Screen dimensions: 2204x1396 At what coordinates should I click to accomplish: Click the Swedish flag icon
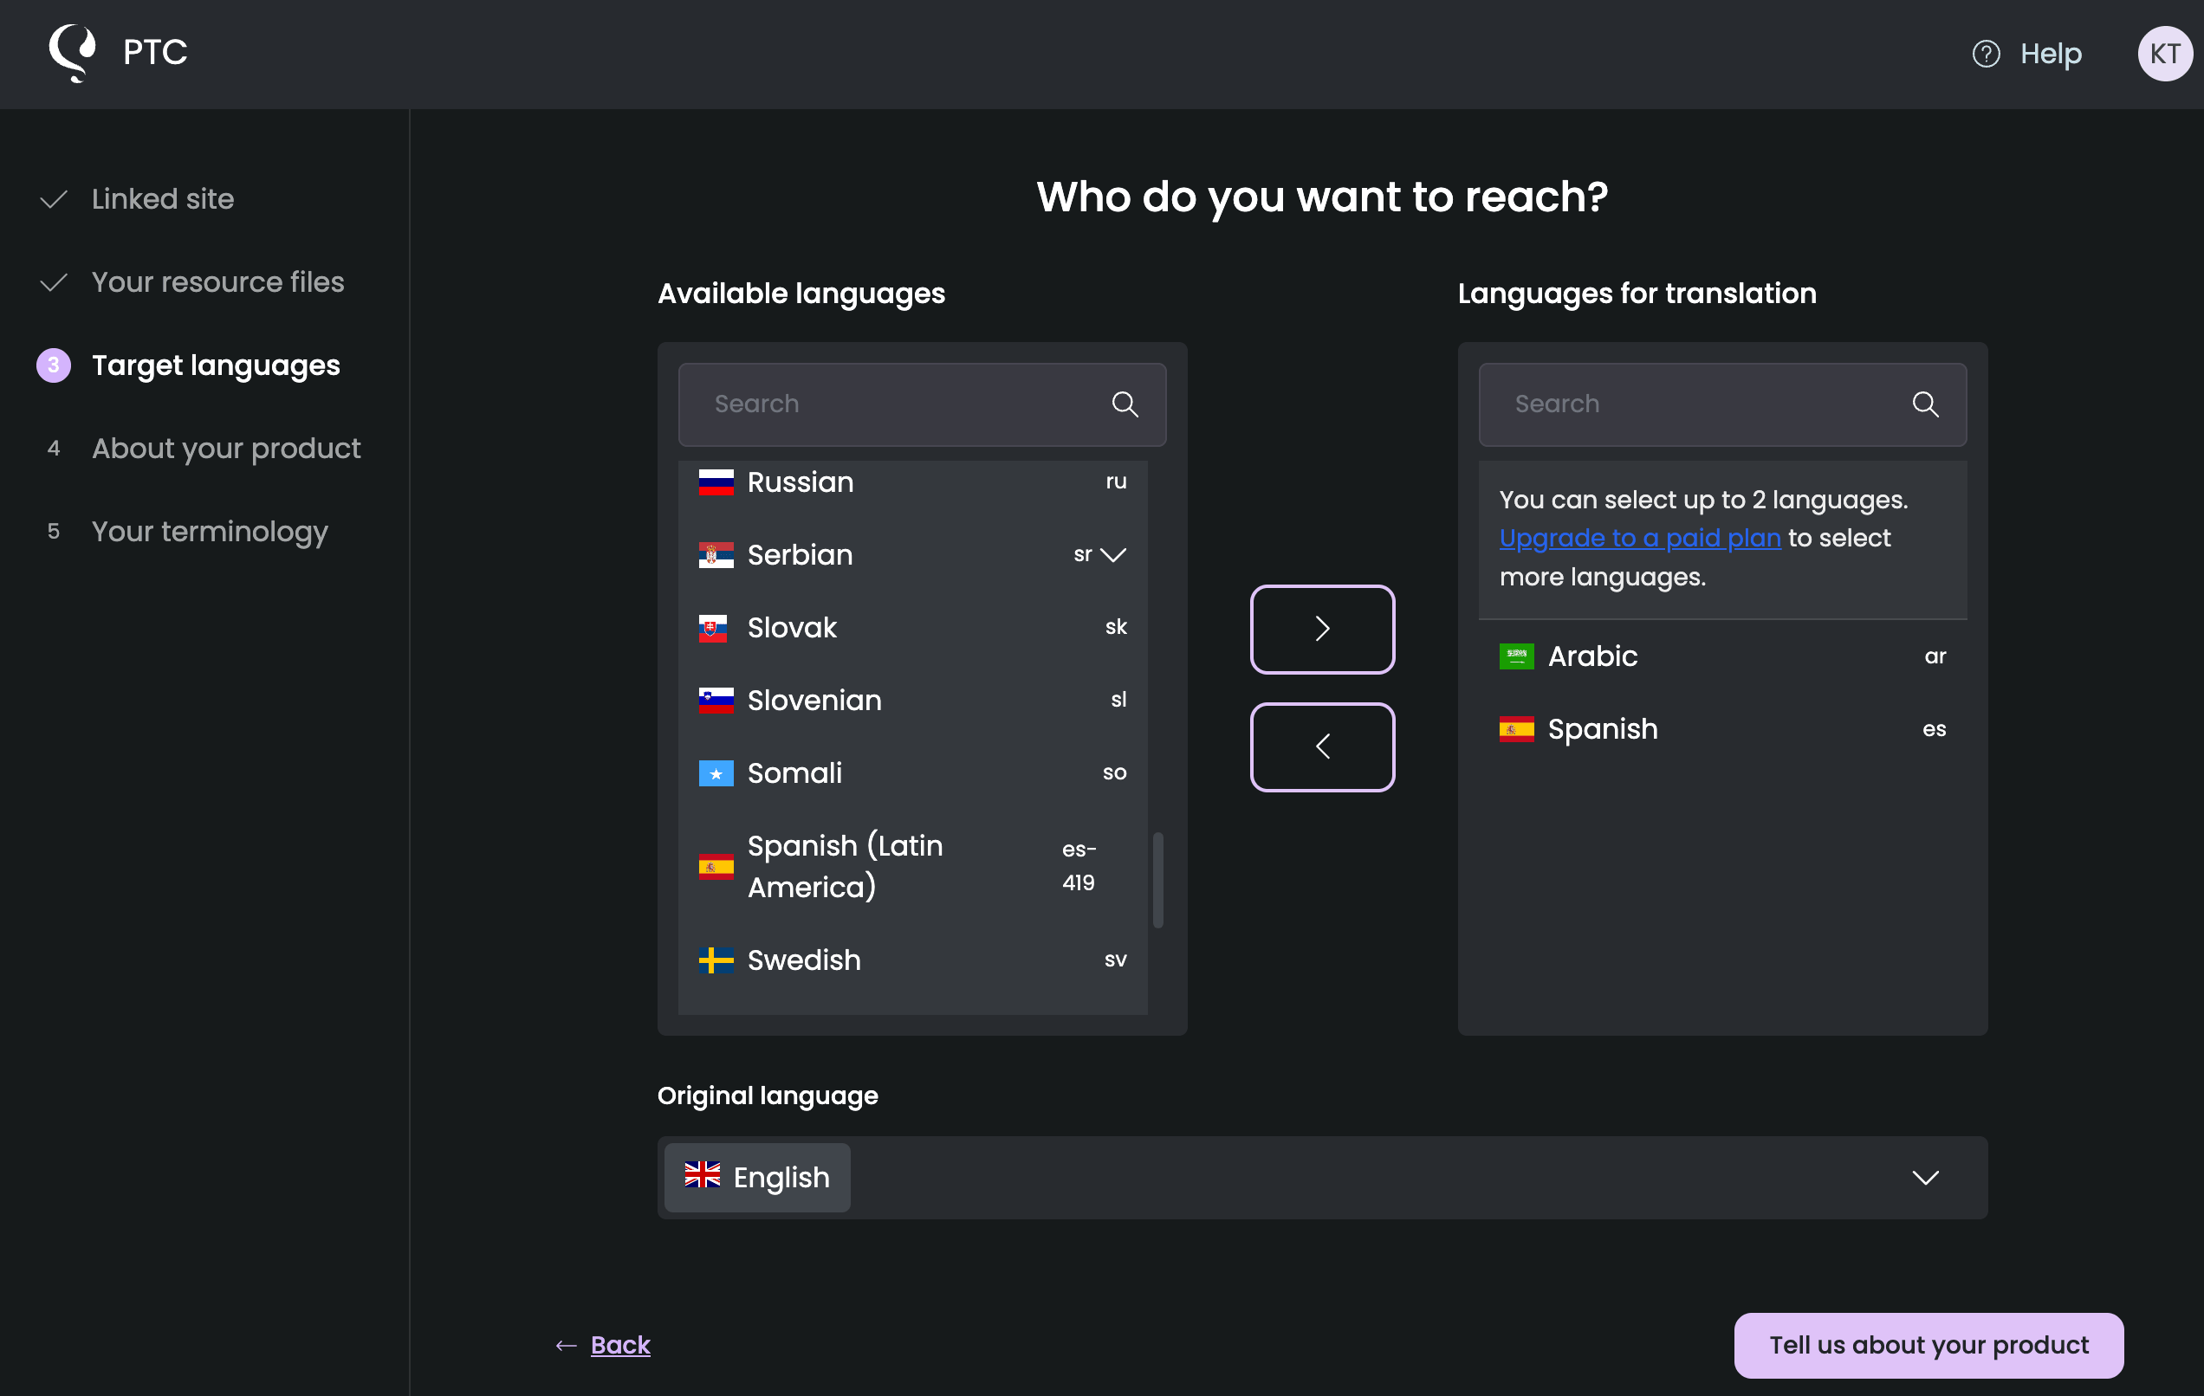(716, 960)
